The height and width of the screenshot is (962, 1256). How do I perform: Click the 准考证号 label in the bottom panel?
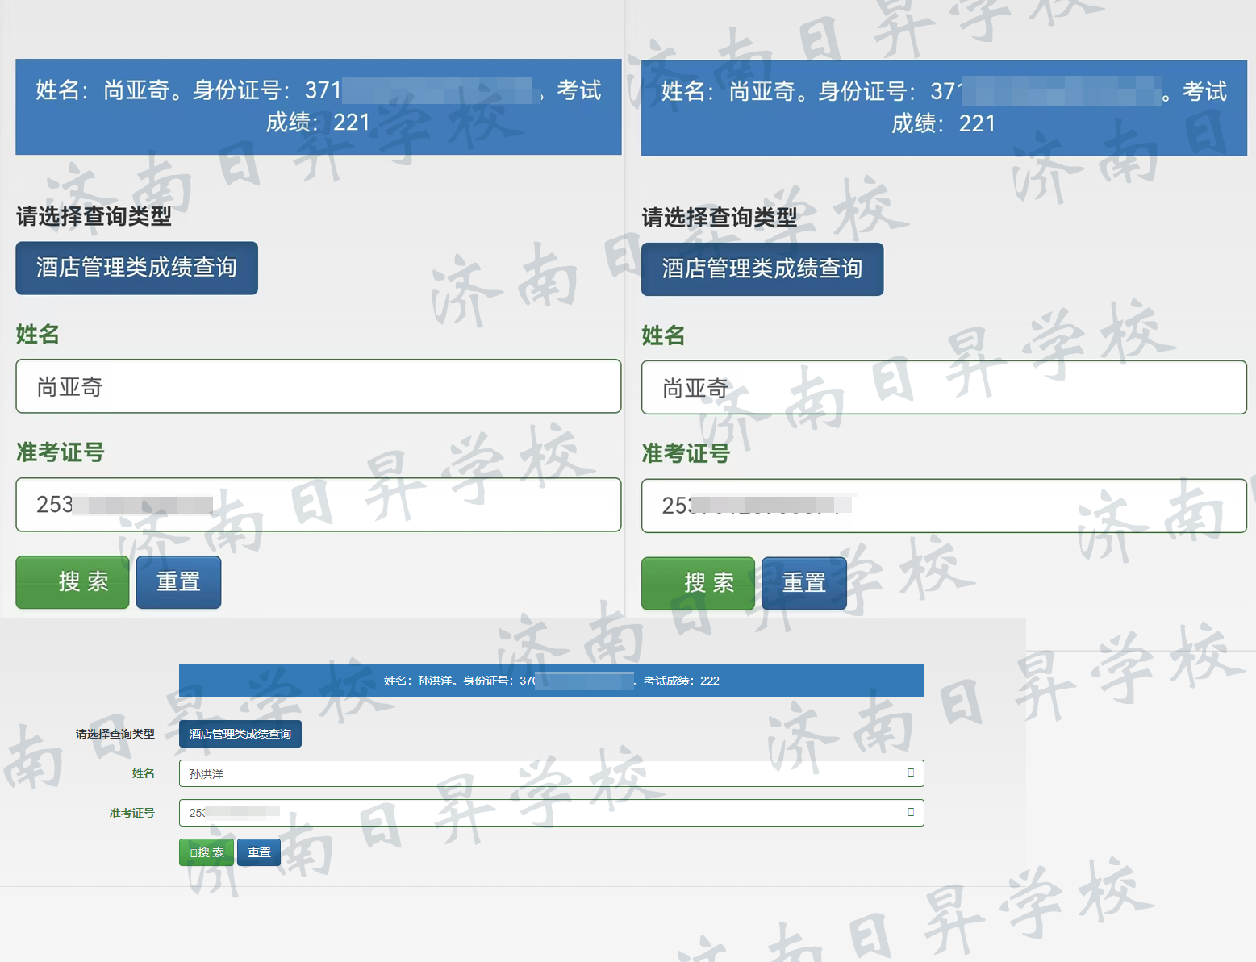click(x=132, y=813)
